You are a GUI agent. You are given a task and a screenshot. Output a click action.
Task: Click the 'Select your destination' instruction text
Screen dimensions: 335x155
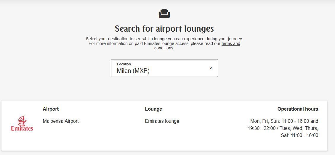click(x=164, y=39)
